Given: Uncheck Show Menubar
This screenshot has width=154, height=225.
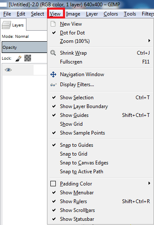Looking at the screenshot, I should pos(100,193).
